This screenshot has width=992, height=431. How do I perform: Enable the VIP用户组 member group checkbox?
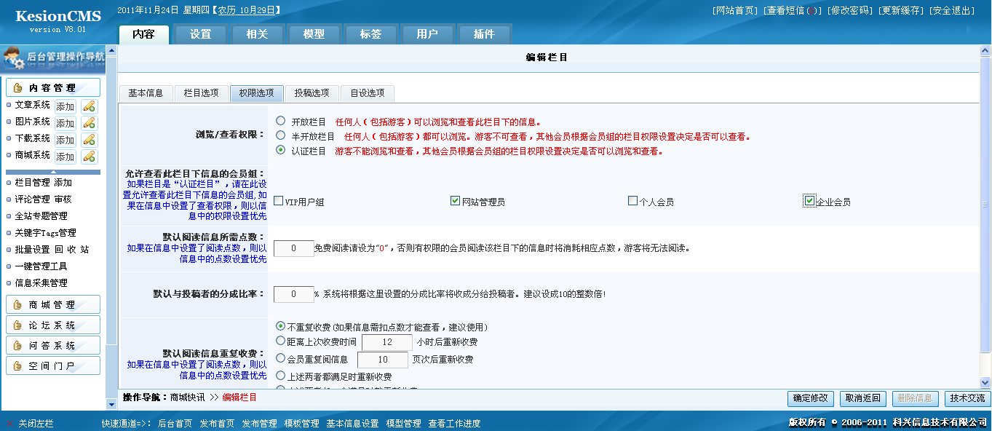point(277,199)
